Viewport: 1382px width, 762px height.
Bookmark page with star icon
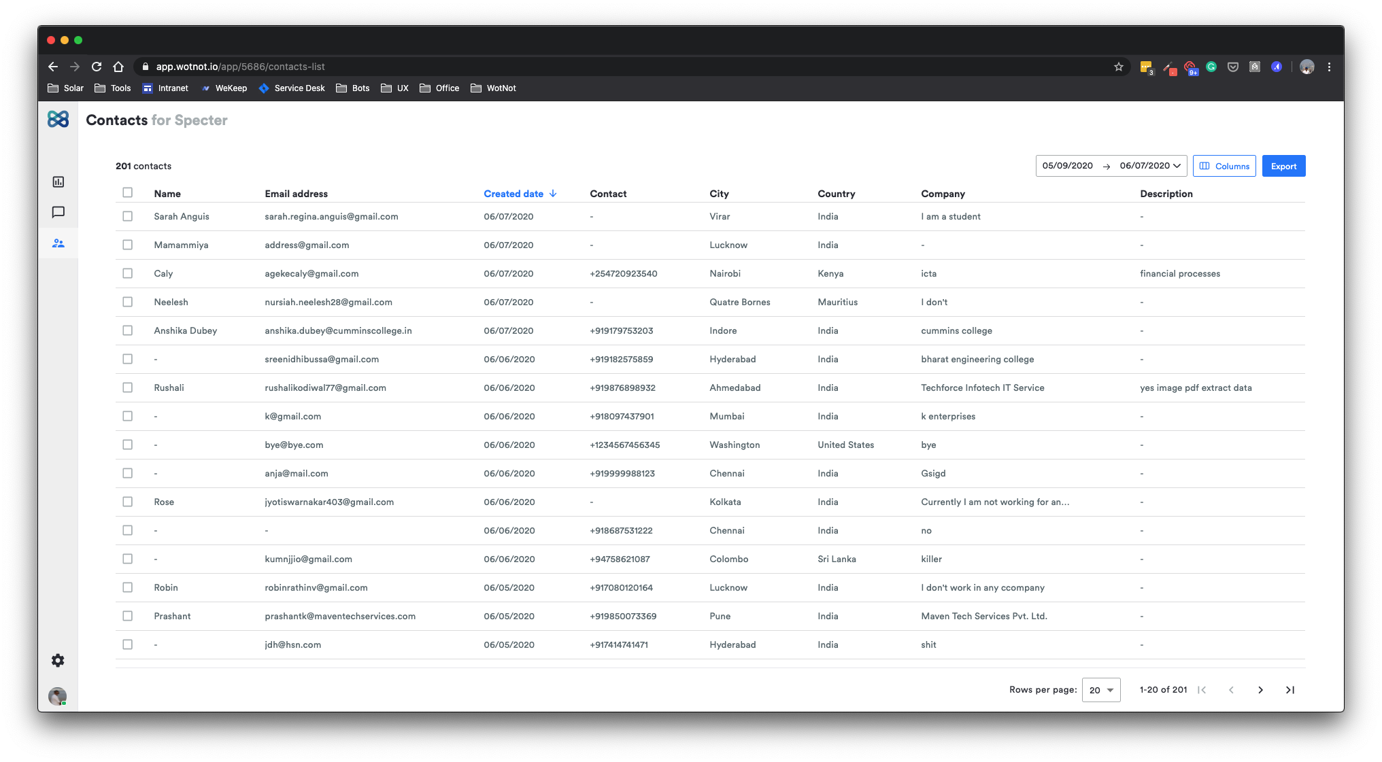(1119, 67)
